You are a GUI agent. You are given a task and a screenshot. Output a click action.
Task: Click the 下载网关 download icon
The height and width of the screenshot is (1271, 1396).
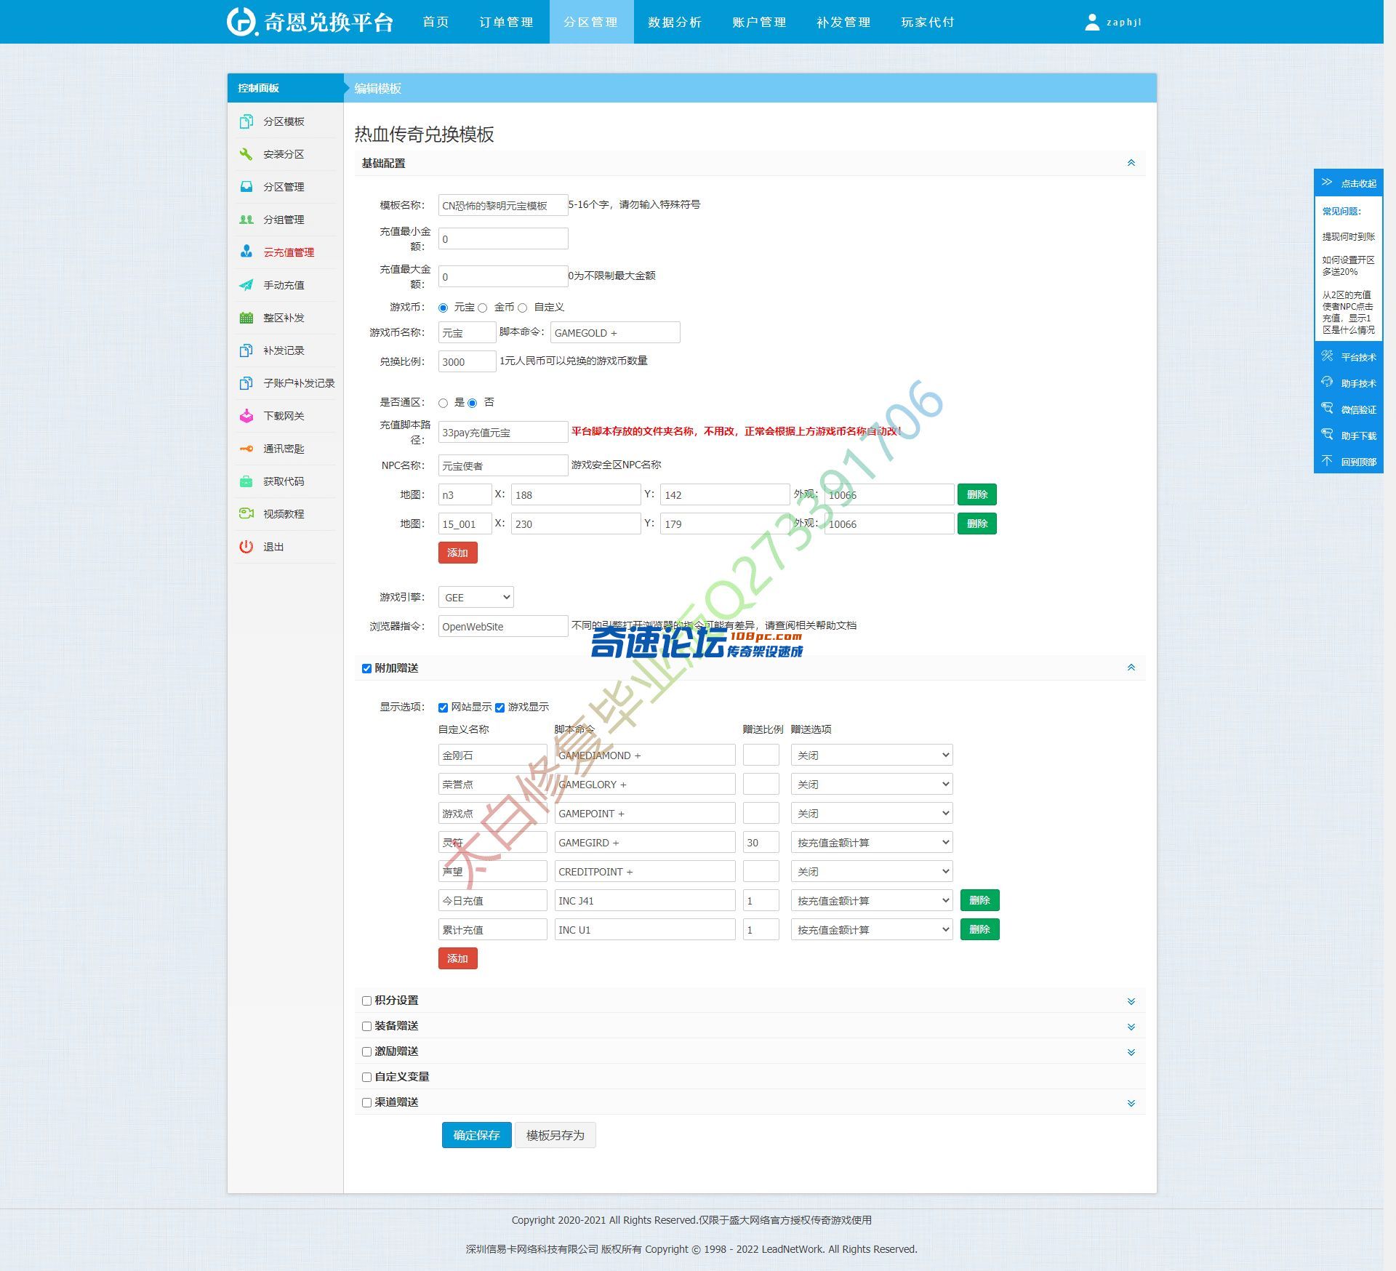click(x=246, y=416)
